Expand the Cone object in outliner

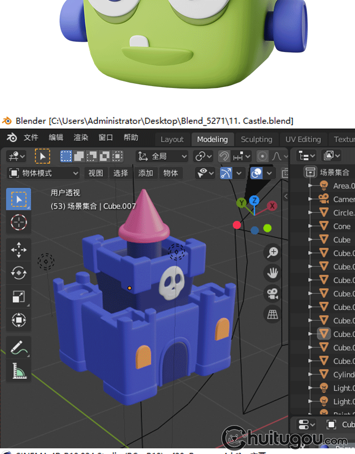point(311,227)
